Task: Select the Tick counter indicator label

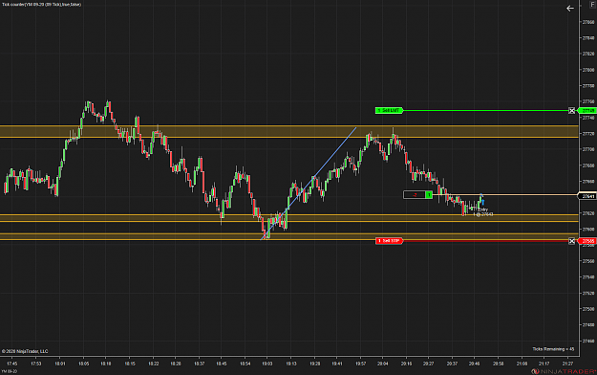Action: tap(41, 5)
